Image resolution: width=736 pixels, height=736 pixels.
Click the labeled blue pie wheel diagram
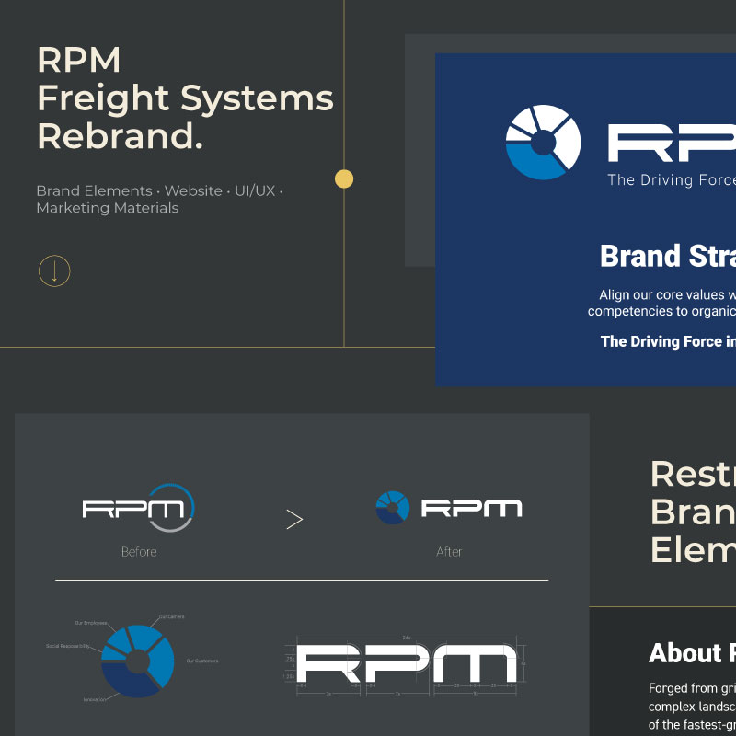click(137, 661)
